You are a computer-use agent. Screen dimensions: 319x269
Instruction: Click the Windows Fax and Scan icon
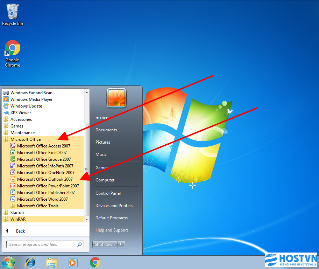click(x=6, y=93)
